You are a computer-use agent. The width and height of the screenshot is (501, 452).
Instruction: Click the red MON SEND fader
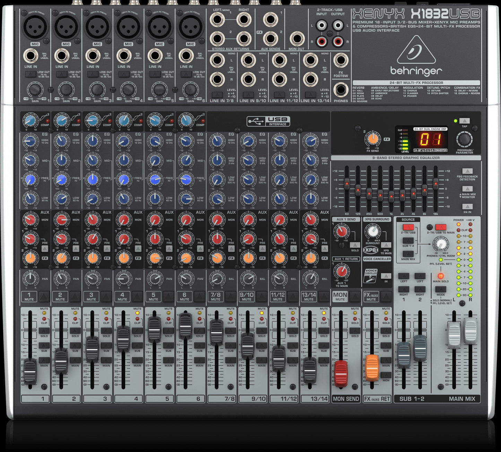click(x=341, y=374)
